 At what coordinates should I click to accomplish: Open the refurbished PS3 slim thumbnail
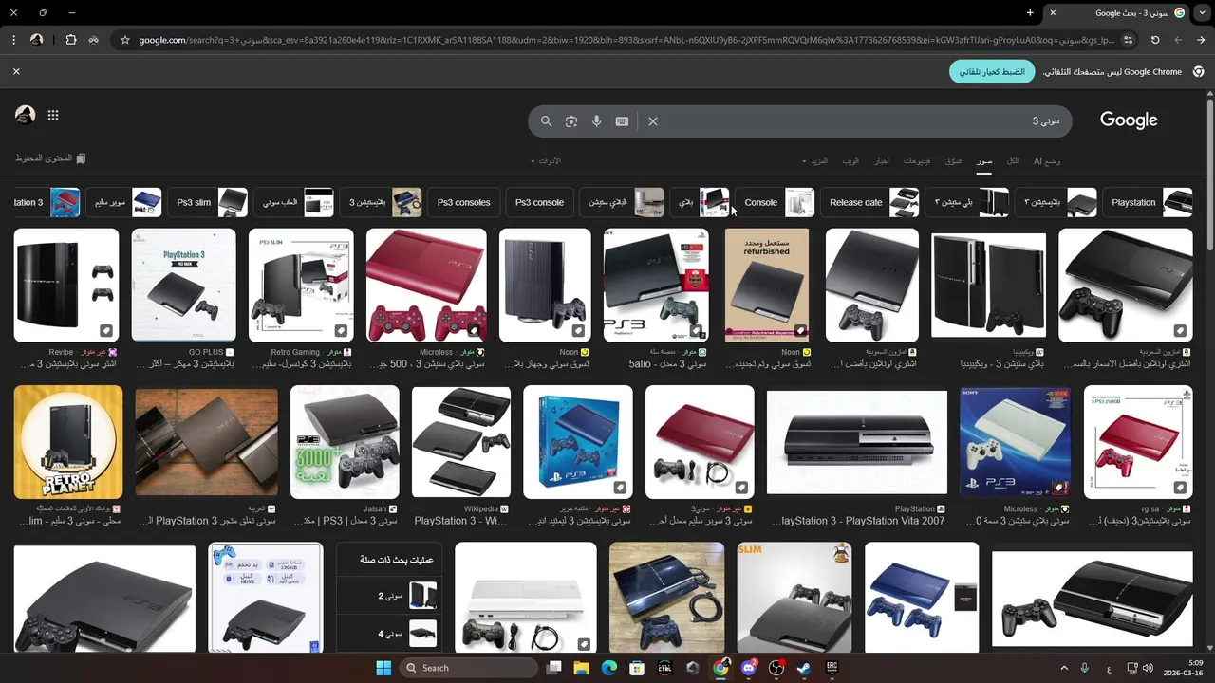click(x=767, y=285)
